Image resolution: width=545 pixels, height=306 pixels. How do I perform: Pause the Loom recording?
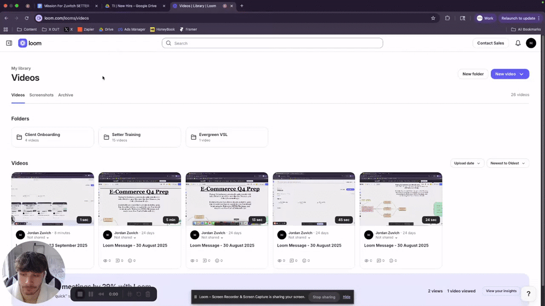point(90,294)
